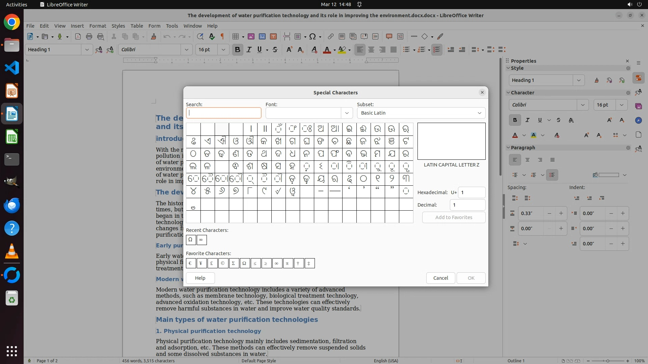
Task: Open the Format menu
Action: click(98, 26)
